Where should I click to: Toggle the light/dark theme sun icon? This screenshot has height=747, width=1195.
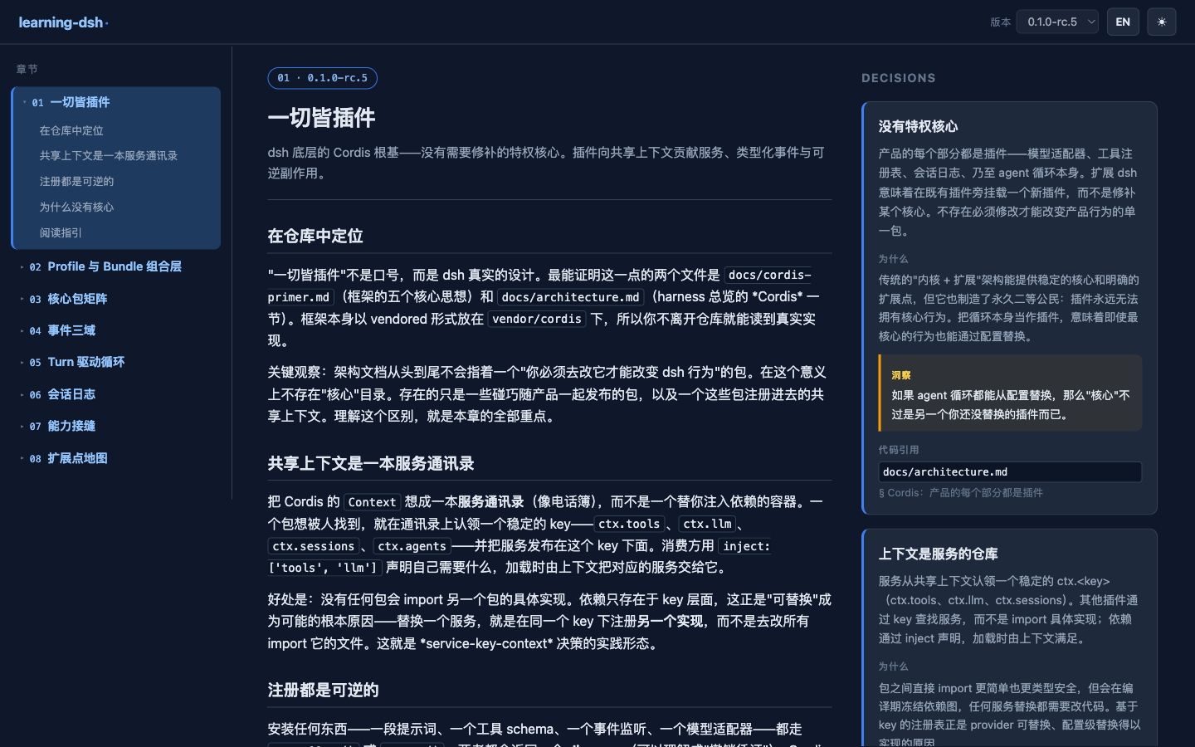click(x=1161, y=22)
